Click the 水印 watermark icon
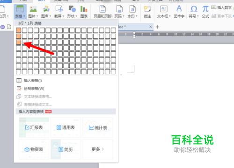Viewport: 234px width, 168px height. click(x=132, y=9)
